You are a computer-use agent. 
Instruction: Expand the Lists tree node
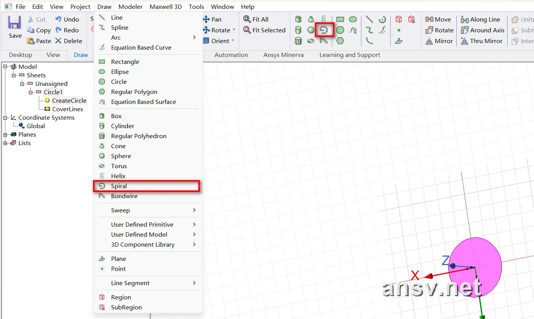tap(5, 143)
